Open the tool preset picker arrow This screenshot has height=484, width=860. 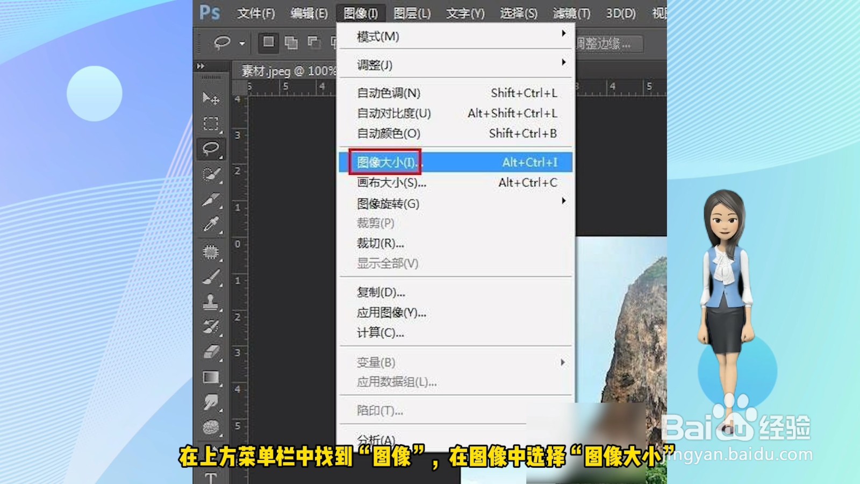point(242,43)
